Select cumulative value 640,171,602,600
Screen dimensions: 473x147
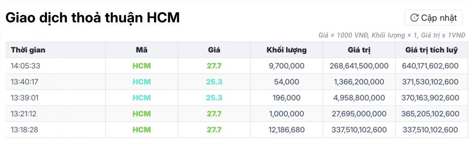click(x=432, y=66)
